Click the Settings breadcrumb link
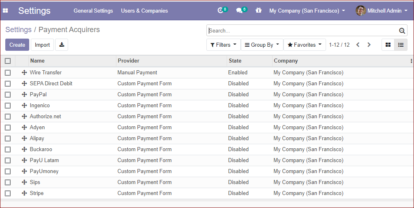 [19, 30]
